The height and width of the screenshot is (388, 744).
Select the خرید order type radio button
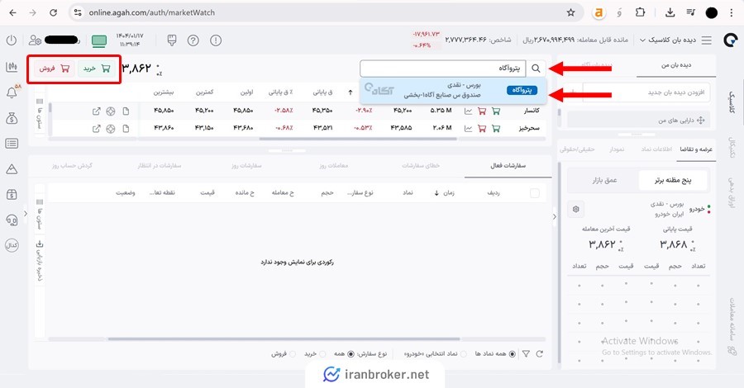[324, 353]
